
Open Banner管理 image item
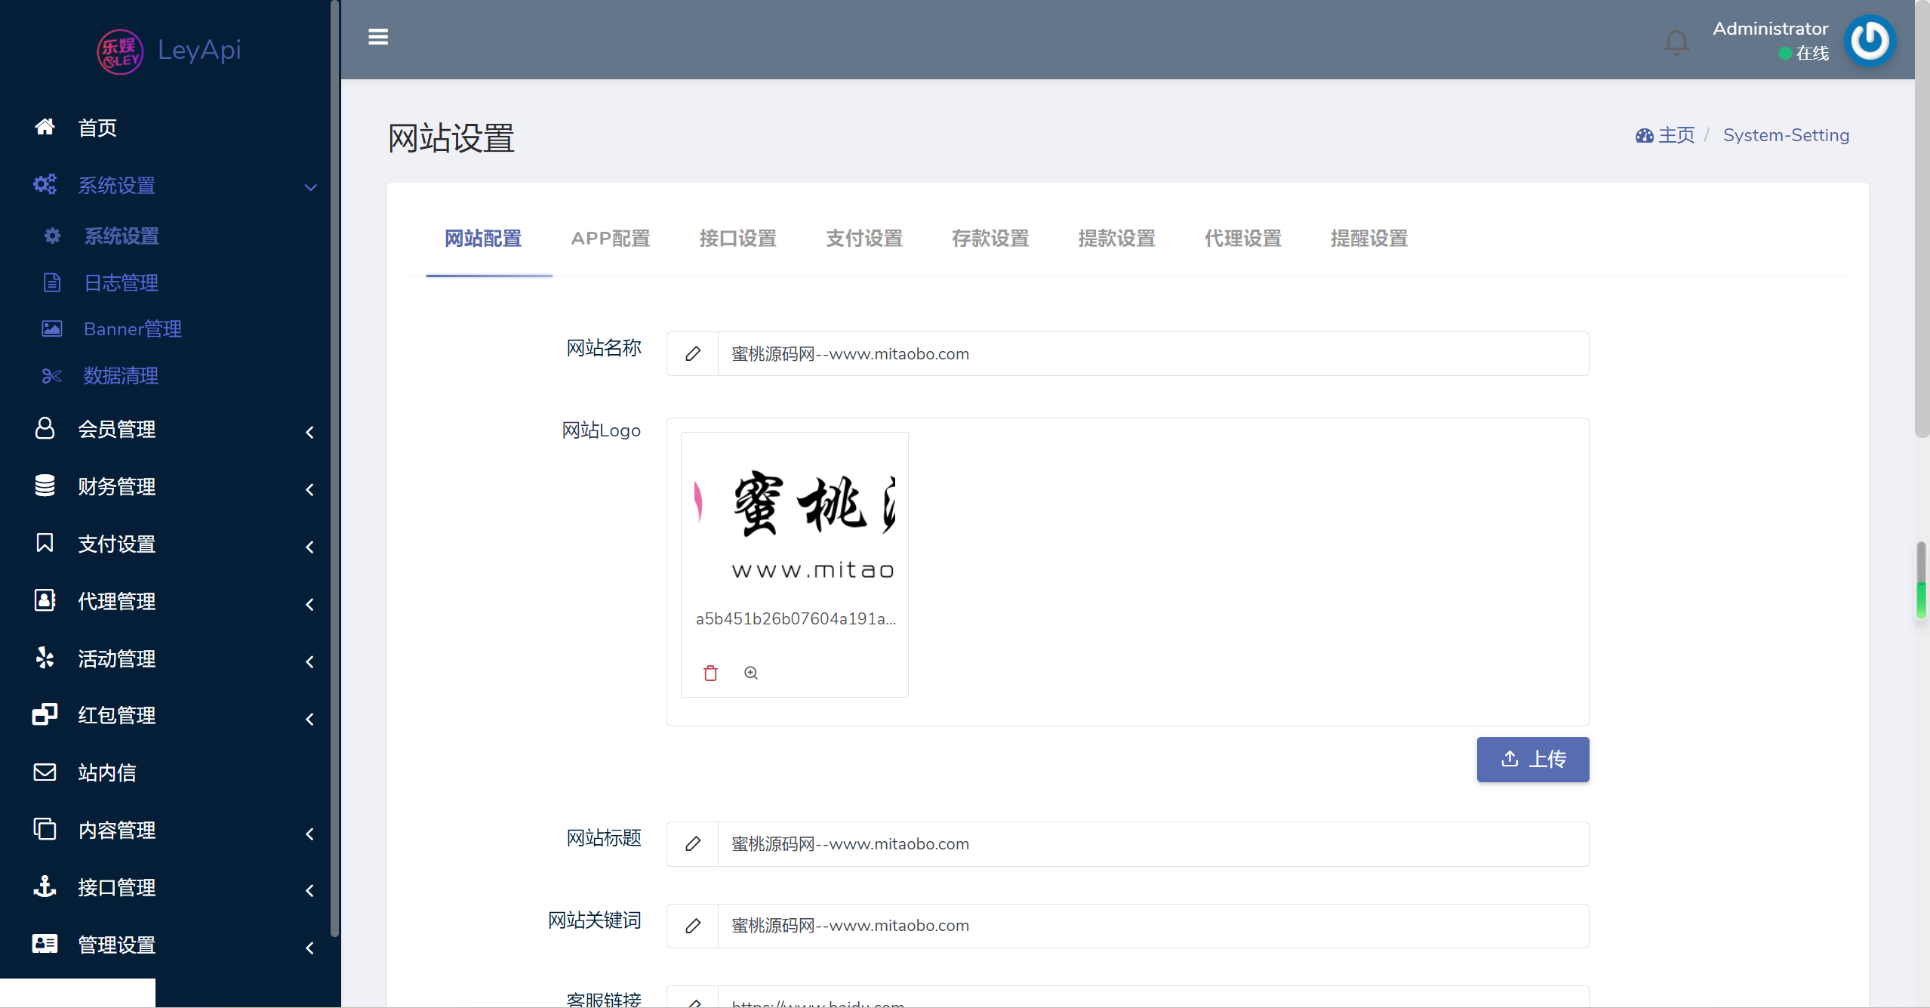click(x=132, y=329)
